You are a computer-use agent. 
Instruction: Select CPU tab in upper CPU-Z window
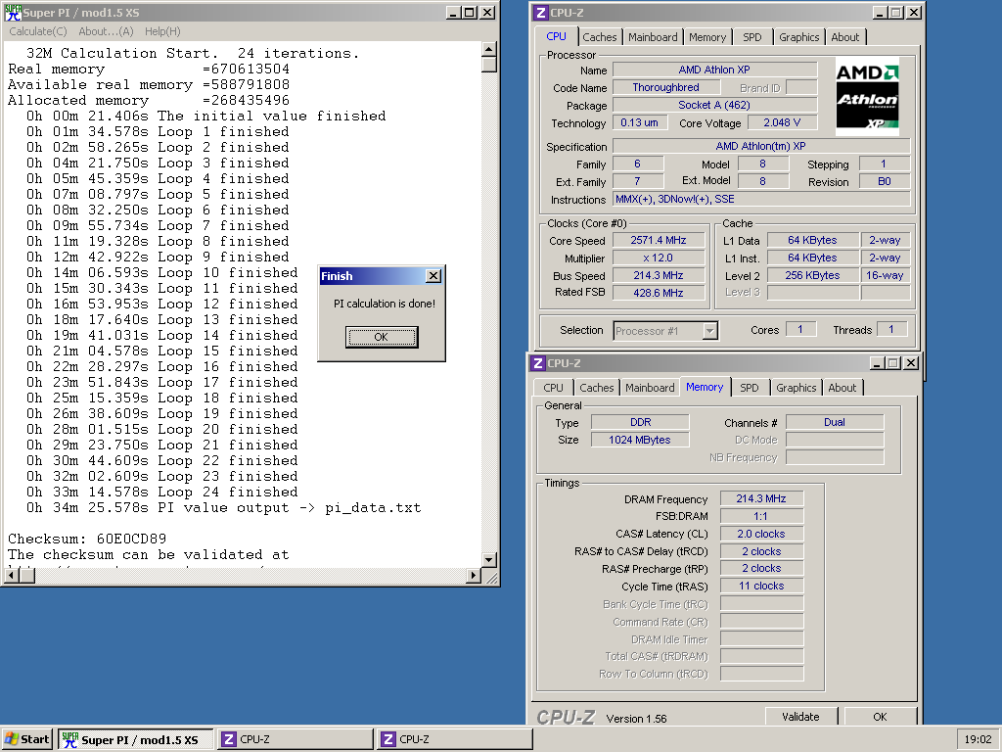[556, 36]
